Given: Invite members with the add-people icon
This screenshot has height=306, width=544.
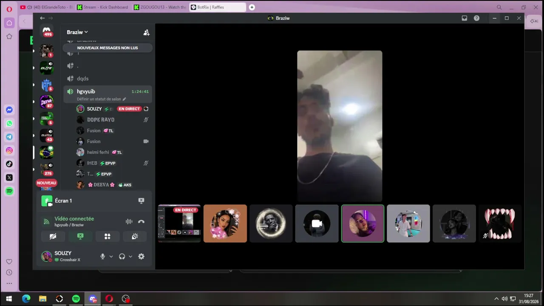Looking at the screenshot, I should 146,32.
